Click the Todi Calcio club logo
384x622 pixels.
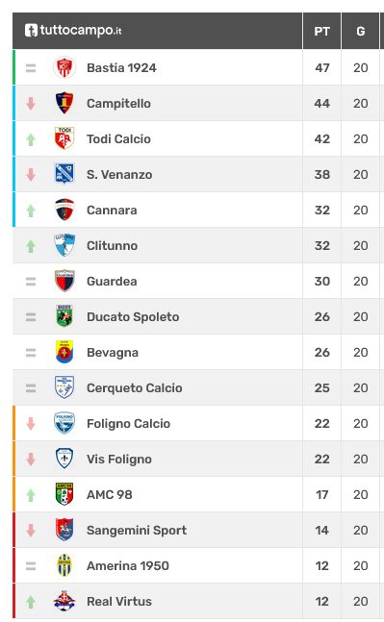click(64, 138)
